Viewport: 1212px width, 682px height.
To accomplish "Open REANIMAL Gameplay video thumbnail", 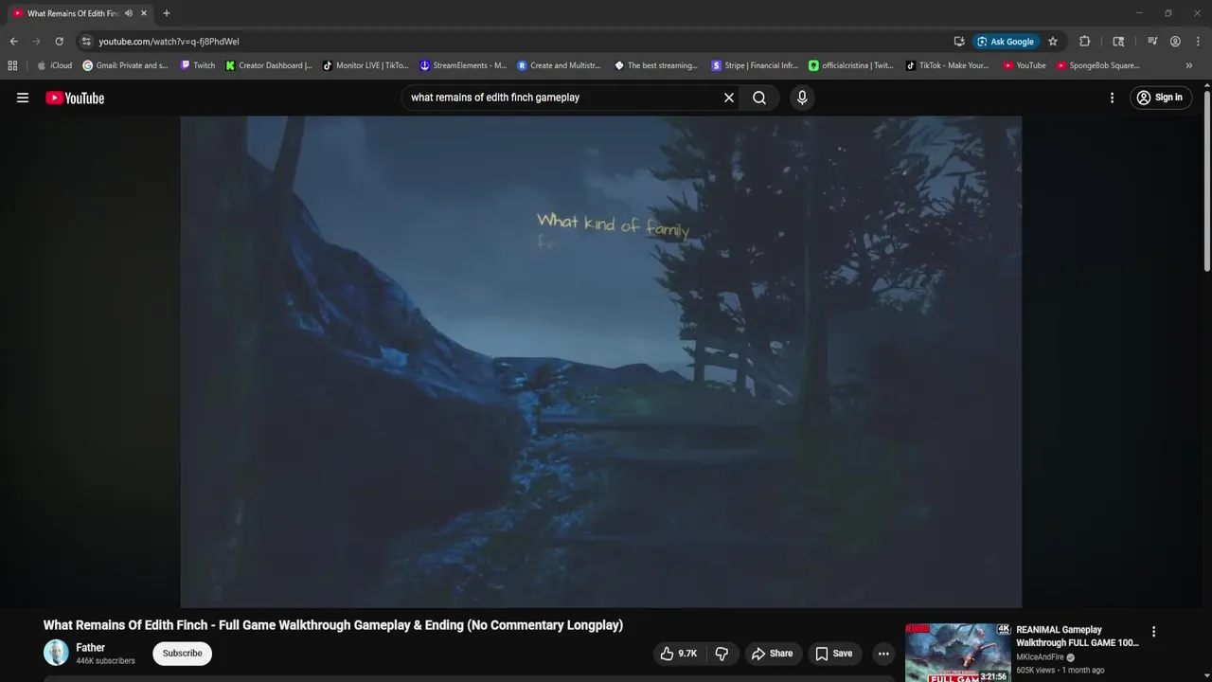I will 957,653.
